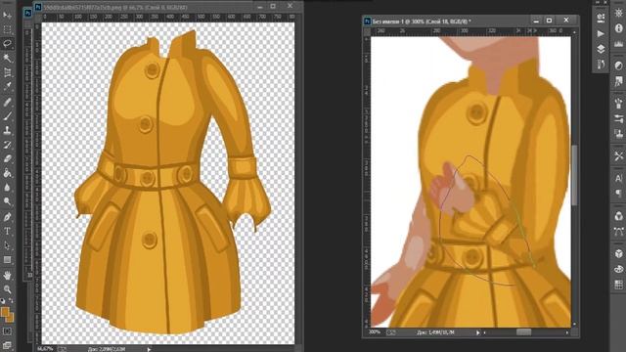The width and height of the screenshot is (626, 352).
Task: Change the screen mode
Action: pos(7,345)
